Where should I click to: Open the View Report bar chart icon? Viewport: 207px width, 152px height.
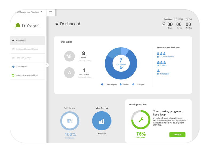click(x=102, y=121)
